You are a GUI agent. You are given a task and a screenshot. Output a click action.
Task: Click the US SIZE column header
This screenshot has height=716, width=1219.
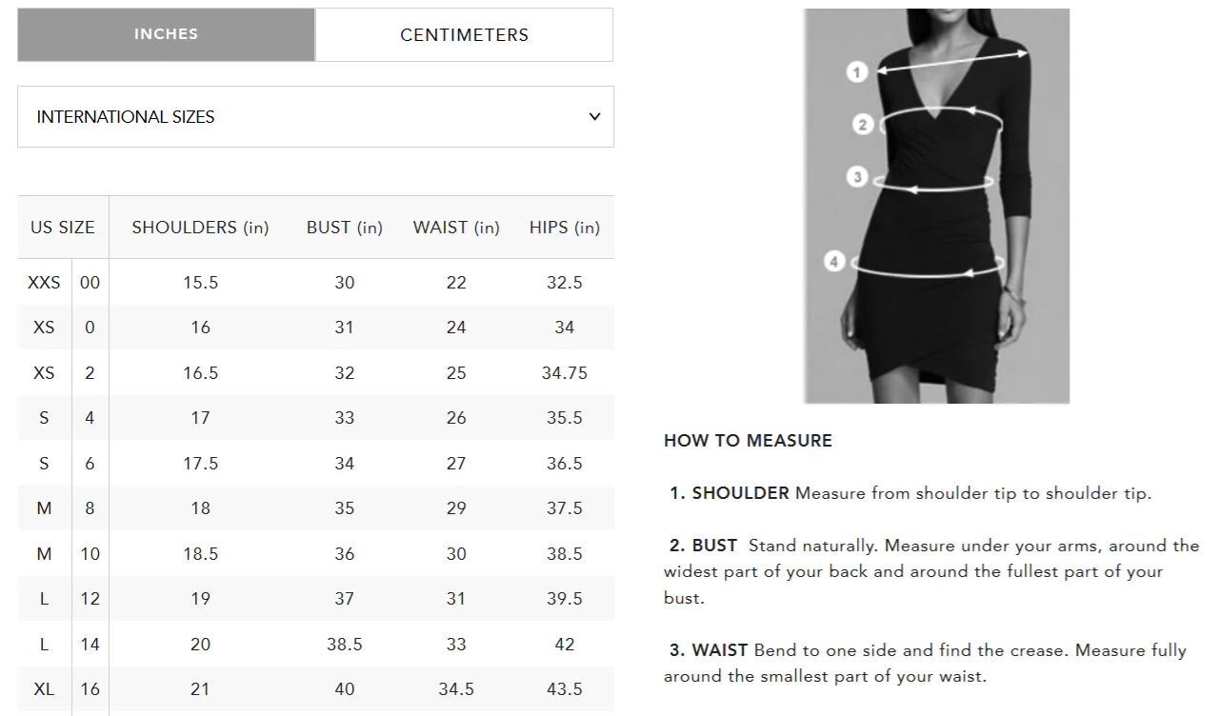[63, 228]
